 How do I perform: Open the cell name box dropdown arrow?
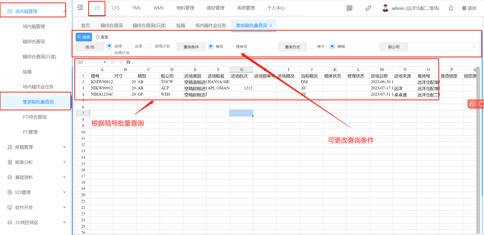click(105, 62)
